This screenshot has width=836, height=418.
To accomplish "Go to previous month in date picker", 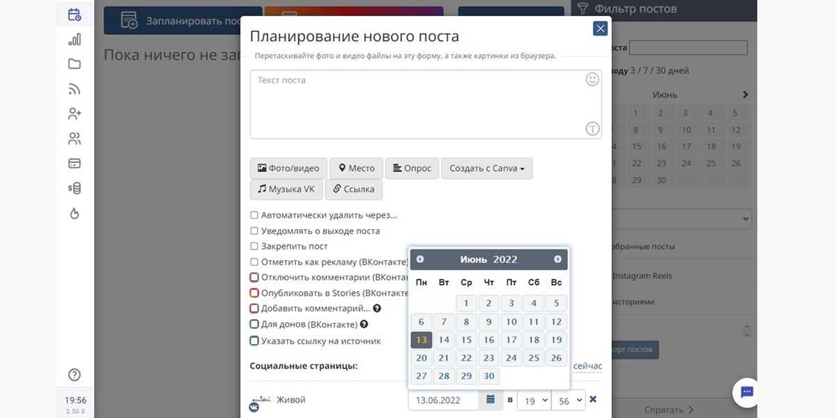I will (420, 259).
